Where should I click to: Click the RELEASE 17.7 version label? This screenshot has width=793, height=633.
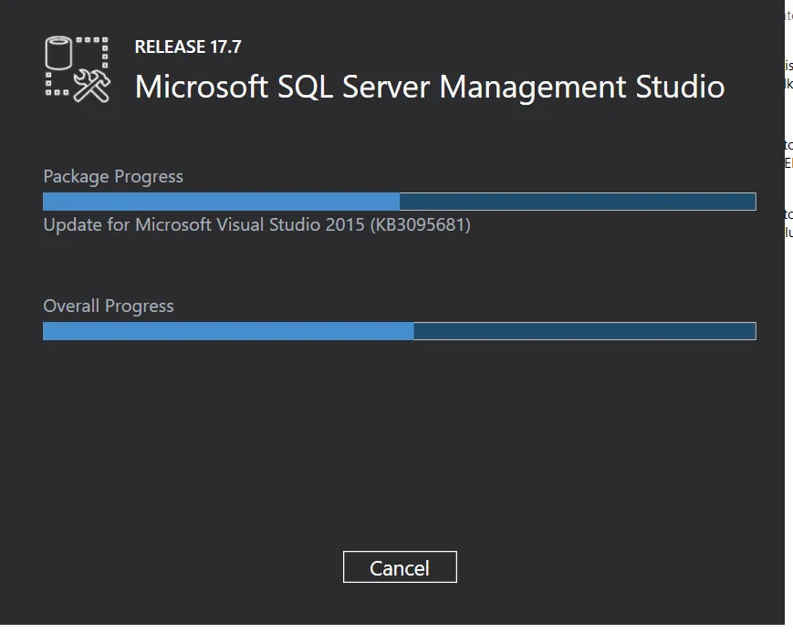188,47
